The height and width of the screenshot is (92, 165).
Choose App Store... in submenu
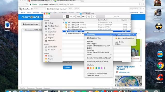tap(125, 42)
